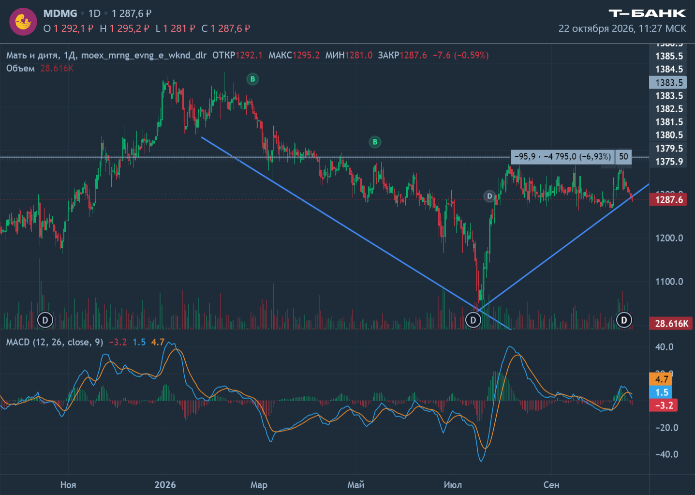Click the МИН1281.0 low value in the legend
695x495 pixels.
[x=349, y=55]
